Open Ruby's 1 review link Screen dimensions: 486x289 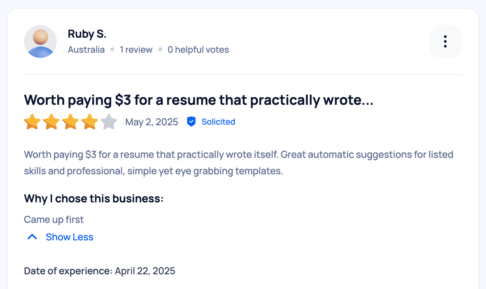pyautogui.click(x=136, y=49)
